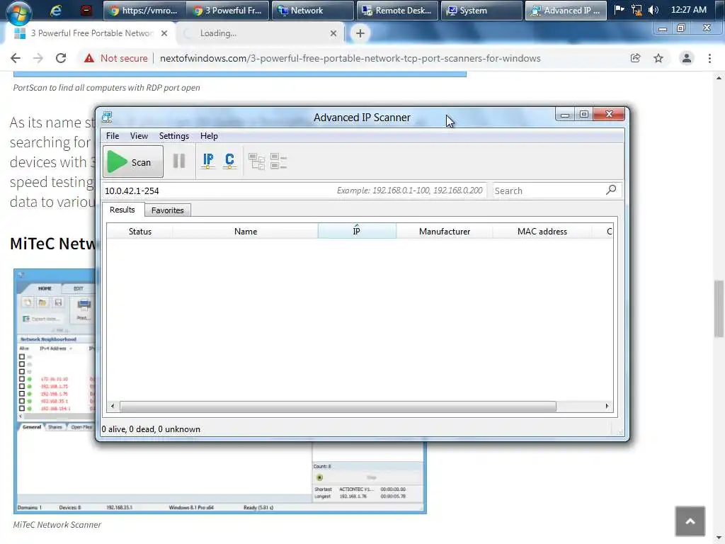
Task: Click the Search field in Advanced IP Scanner
Action: 548,191
